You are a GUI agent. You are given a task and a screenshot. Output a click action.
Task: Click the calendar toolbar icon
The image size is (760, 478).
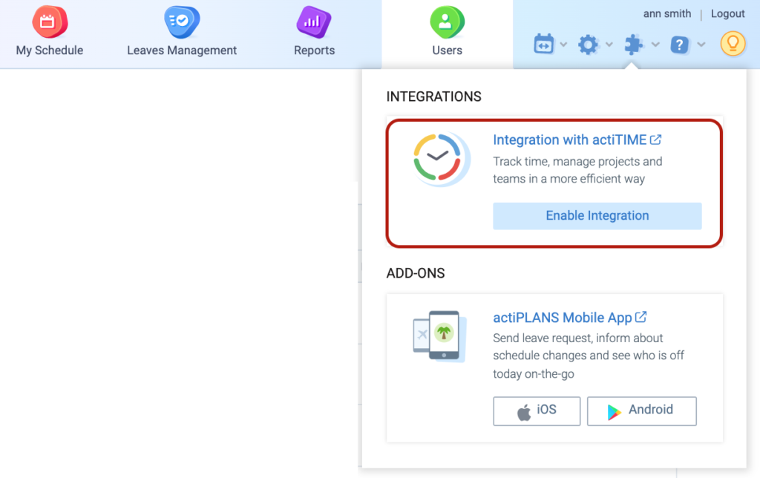tap(544, 44)
